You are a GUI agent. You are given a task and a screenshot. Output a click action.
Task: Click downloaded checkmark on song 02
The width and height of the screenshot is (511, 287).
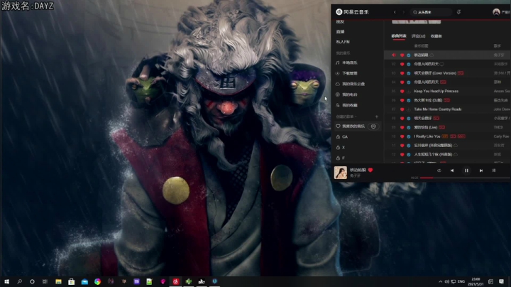(409, 64)
